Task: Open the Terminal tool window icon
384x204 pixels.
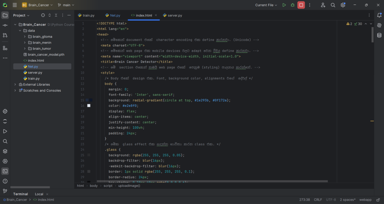Action: click(5, 171)
